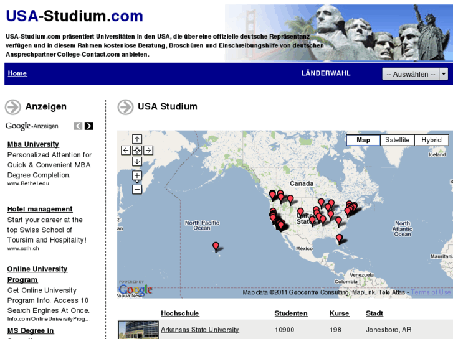Click the Florida map marker pin
Screen dimensions: 453x339
coord(340,239)
